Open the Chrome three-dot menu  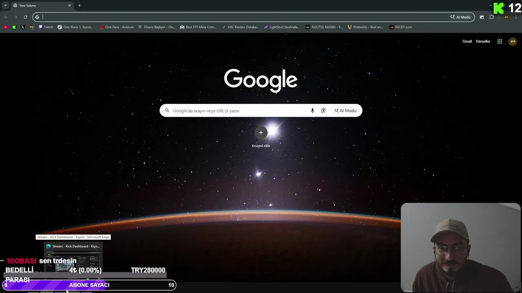[517, 17]
